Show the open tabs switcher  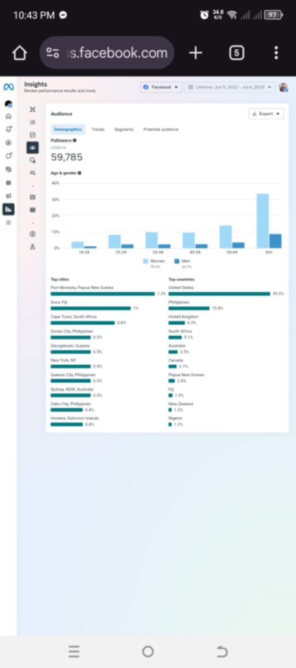click(236, 53)
